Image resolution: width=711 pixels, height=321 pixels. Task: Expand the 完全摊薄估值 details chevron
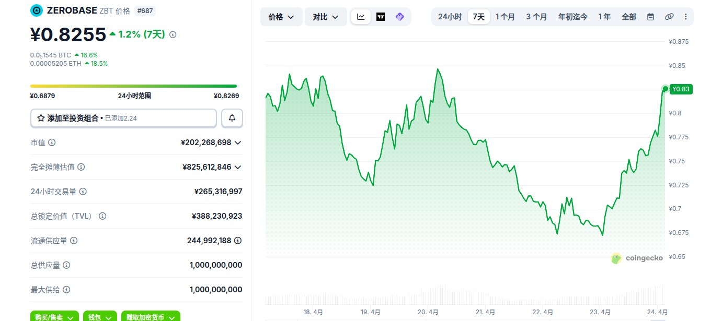(x=238, y=167)
